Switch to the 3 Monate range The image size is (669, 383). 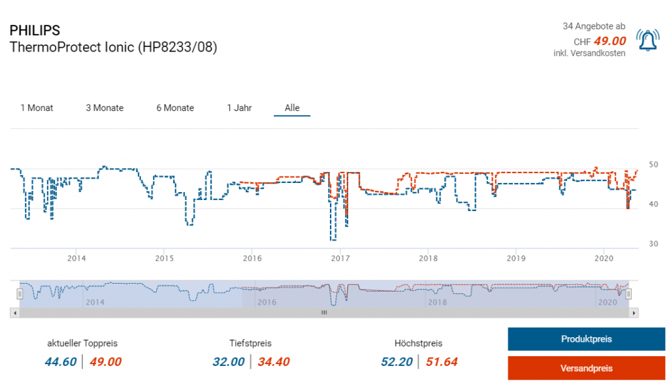click(x=105, y=108)
